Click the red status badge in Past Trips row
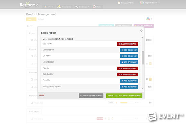The image size is (186, 124). pyautogui.click(x=100, y=119)
